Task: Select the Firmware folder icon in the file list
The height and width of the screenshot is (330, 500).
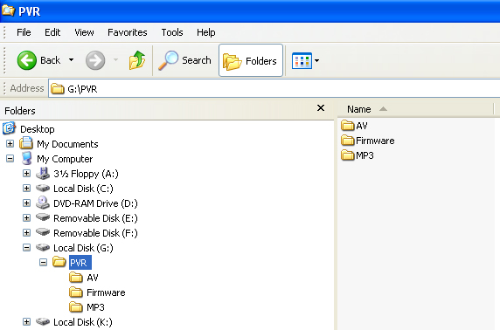Action: click(347, 141)
